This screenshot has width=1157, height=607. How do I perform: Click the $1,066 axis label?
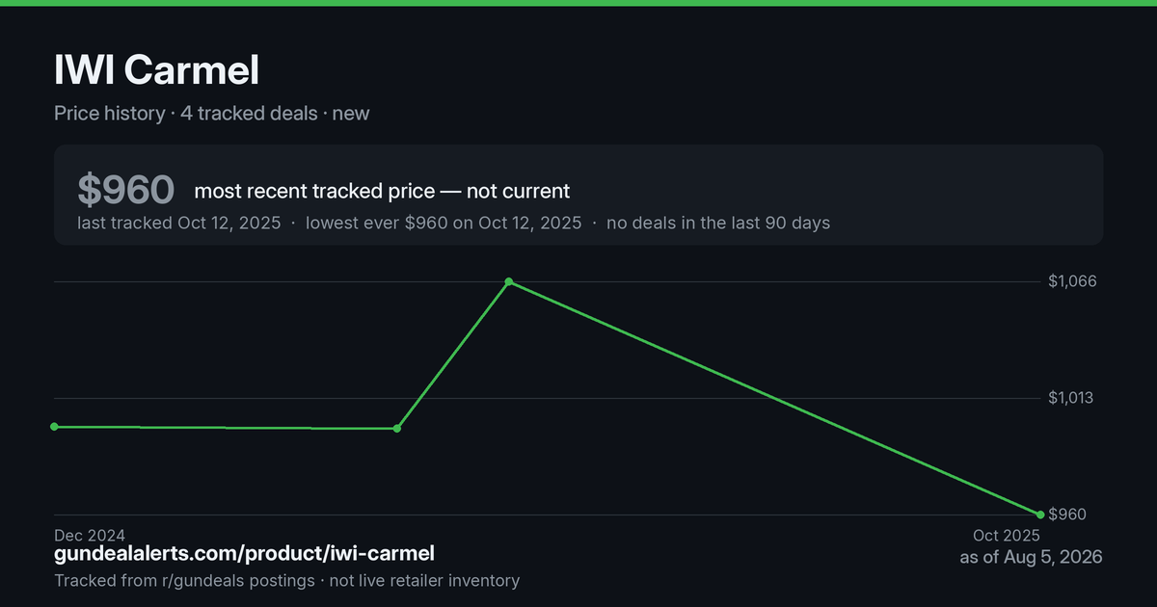pos(1072,281)
